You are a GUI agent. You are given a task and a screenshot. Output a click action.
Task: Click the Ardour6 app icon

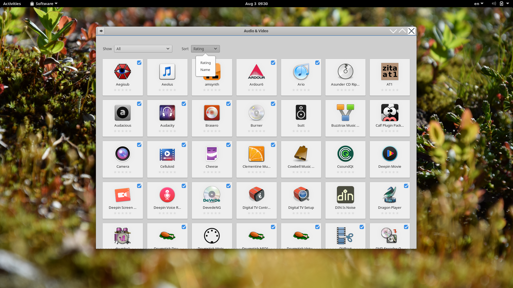256,71
